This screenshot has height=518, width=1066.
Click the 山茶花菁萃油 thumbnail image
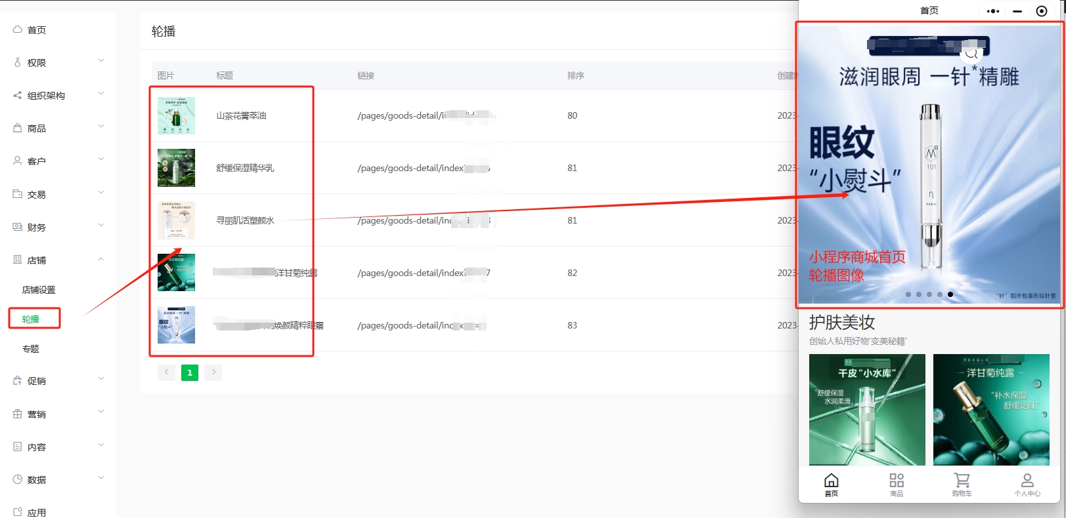pos(176,115)
